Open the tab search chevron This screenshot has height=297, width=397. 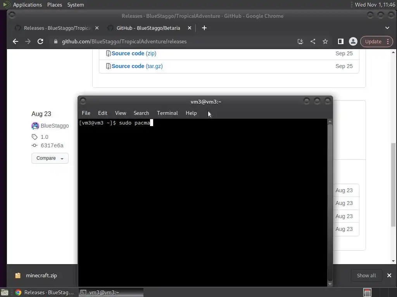tap(387, 28)
